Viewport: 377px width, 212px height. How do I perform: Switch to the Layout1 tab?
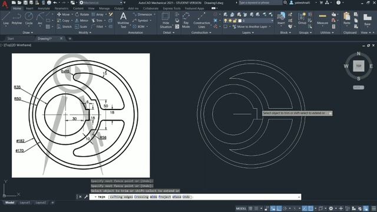[25, 203]
